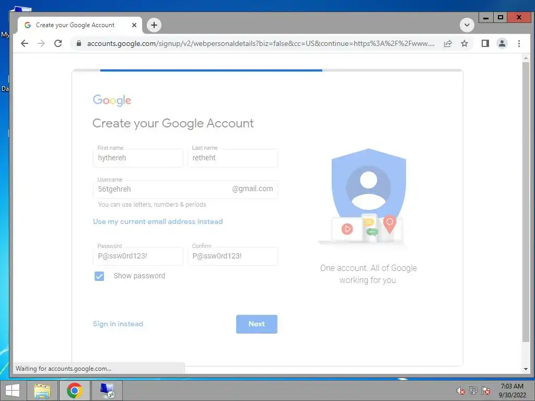Screen dimensions: 535x401
Task: Click the address bar URL
Action: (x=261, y=43)
